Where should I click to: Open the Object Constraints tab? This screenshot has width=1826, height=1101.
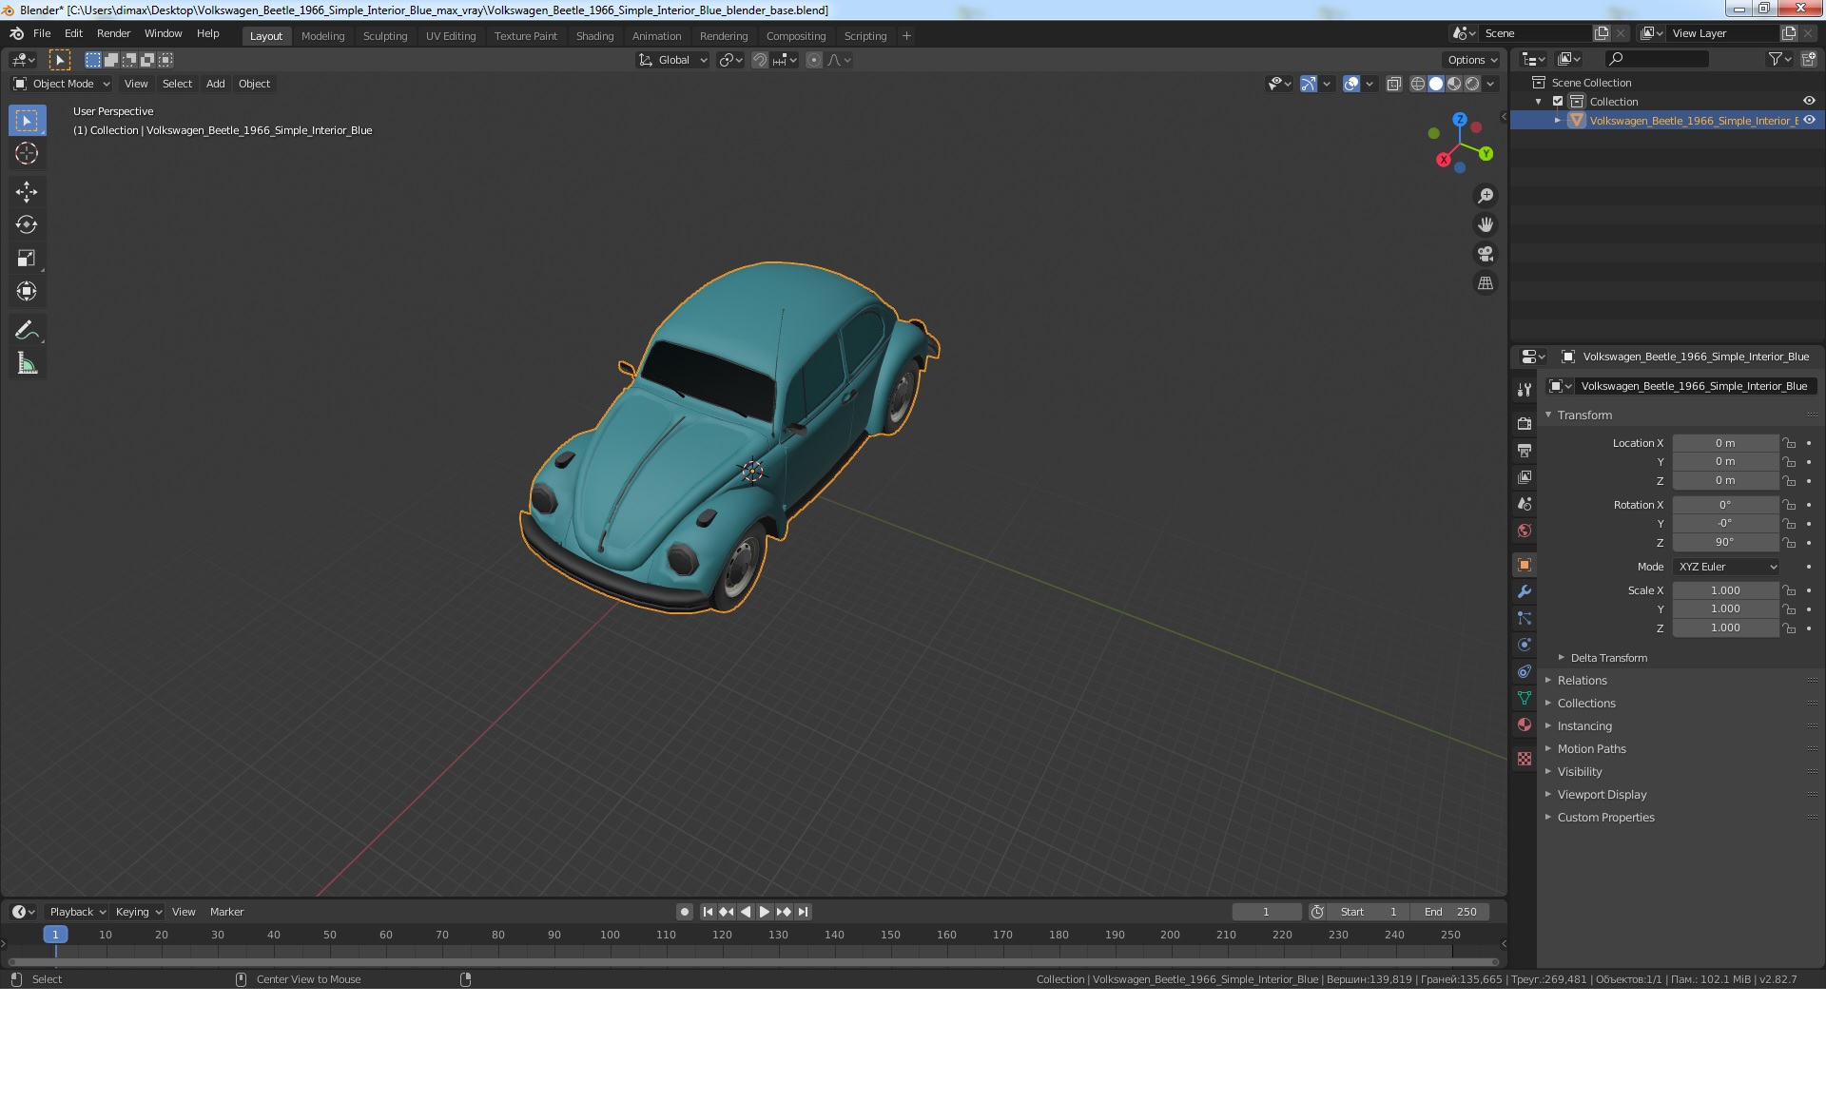click(1525, 671)
